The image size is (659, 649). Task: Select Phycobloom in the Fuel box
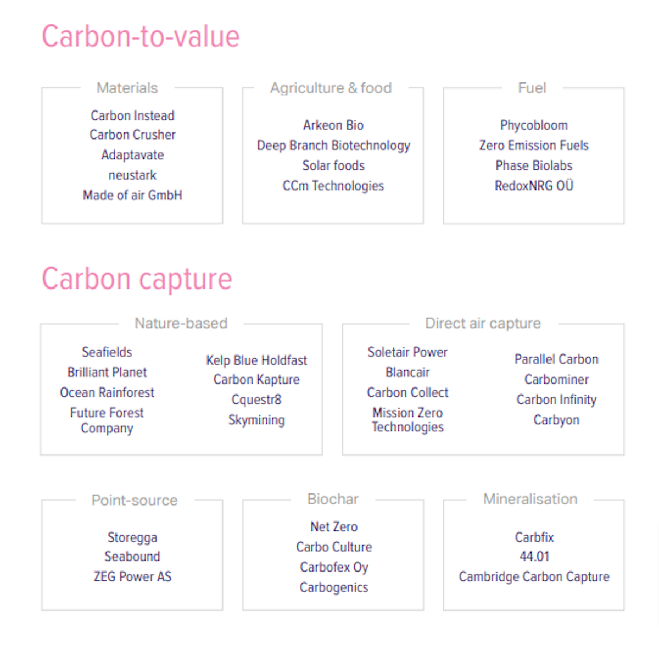coord(534,125)
